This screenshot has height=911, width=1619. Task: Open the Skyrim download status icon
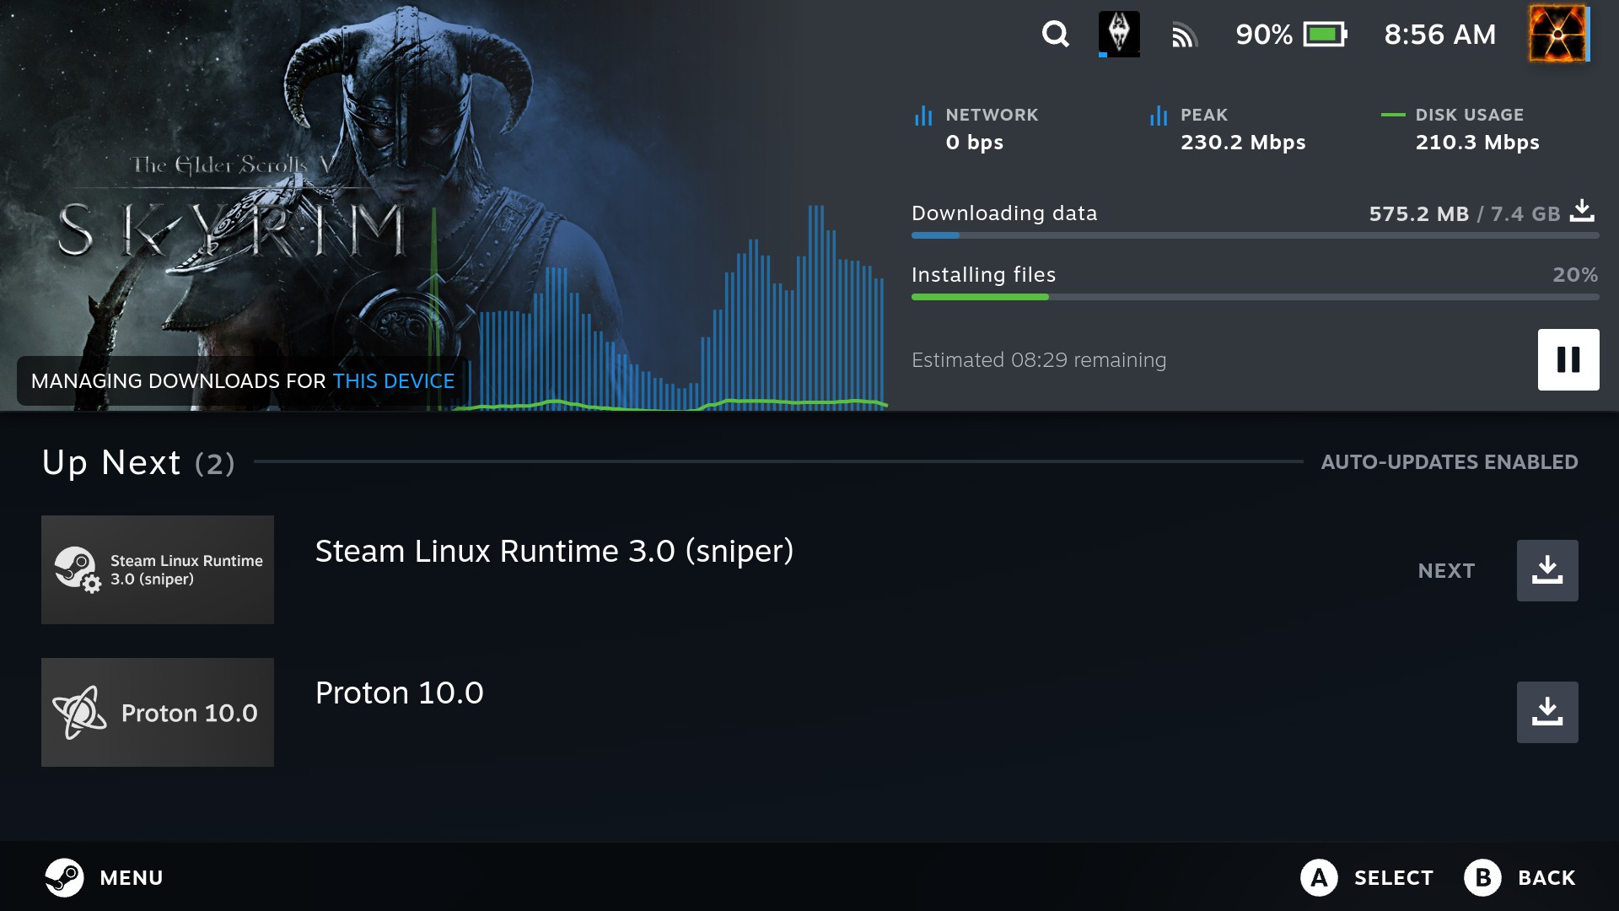point(1119,35)
